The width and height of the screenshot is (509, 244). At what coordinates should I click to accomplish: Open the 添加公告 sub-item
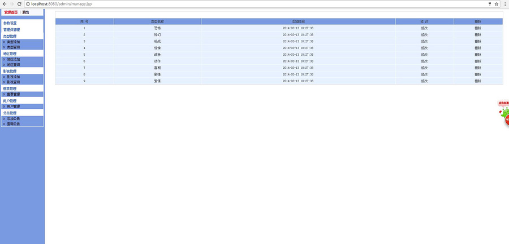14,119
